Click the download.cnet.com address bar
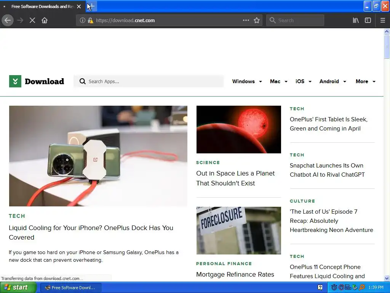This screenshot has width=390, height=293. 168,21
